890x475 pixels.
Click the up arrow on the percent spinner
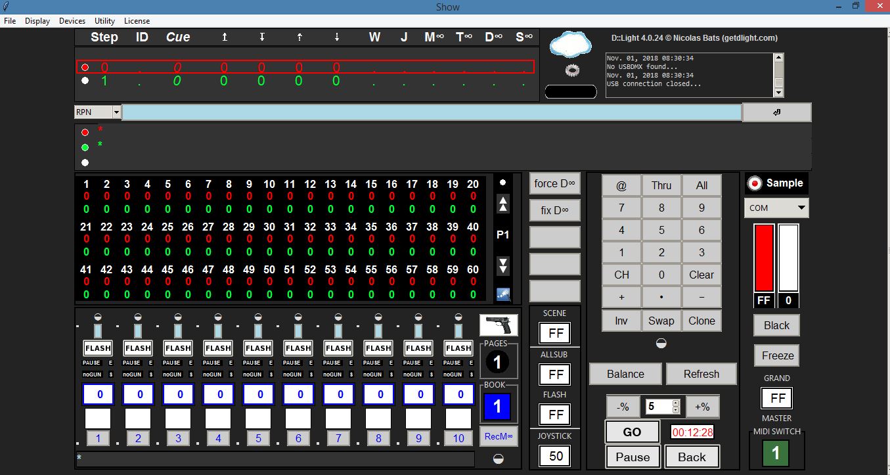tap(676, 403)
